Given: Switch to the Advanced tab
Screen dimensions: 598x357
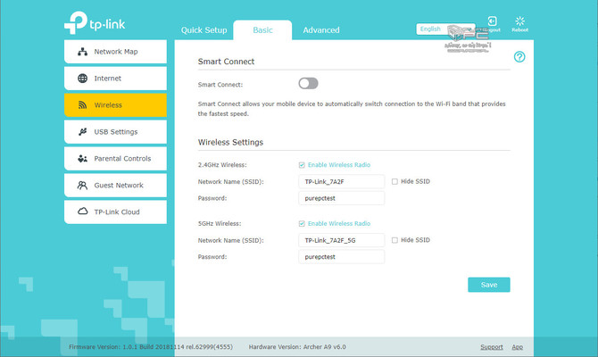Looking at the screenshot, I should pos(321,30).
